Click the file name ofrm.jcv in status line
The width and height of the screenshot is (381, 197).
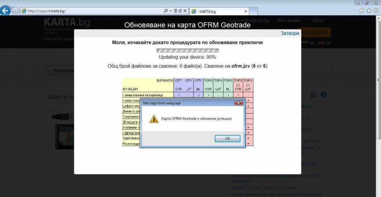241,66
